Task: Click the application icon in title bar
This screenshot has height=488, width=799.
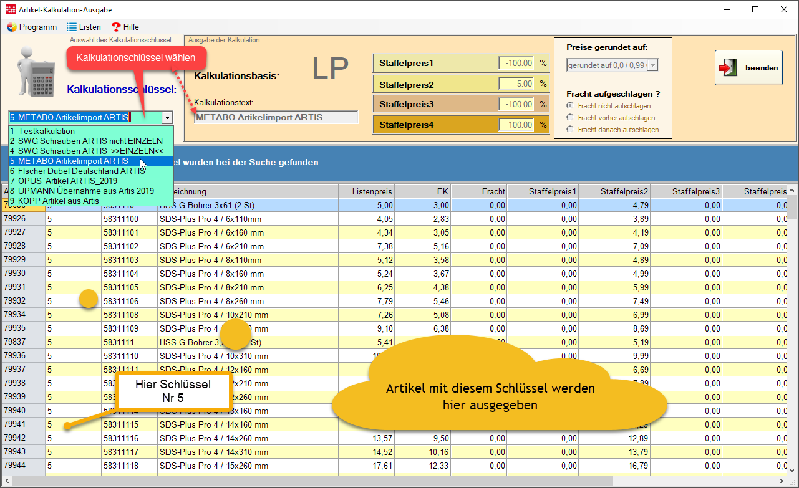Action: [x=9, y=9]
